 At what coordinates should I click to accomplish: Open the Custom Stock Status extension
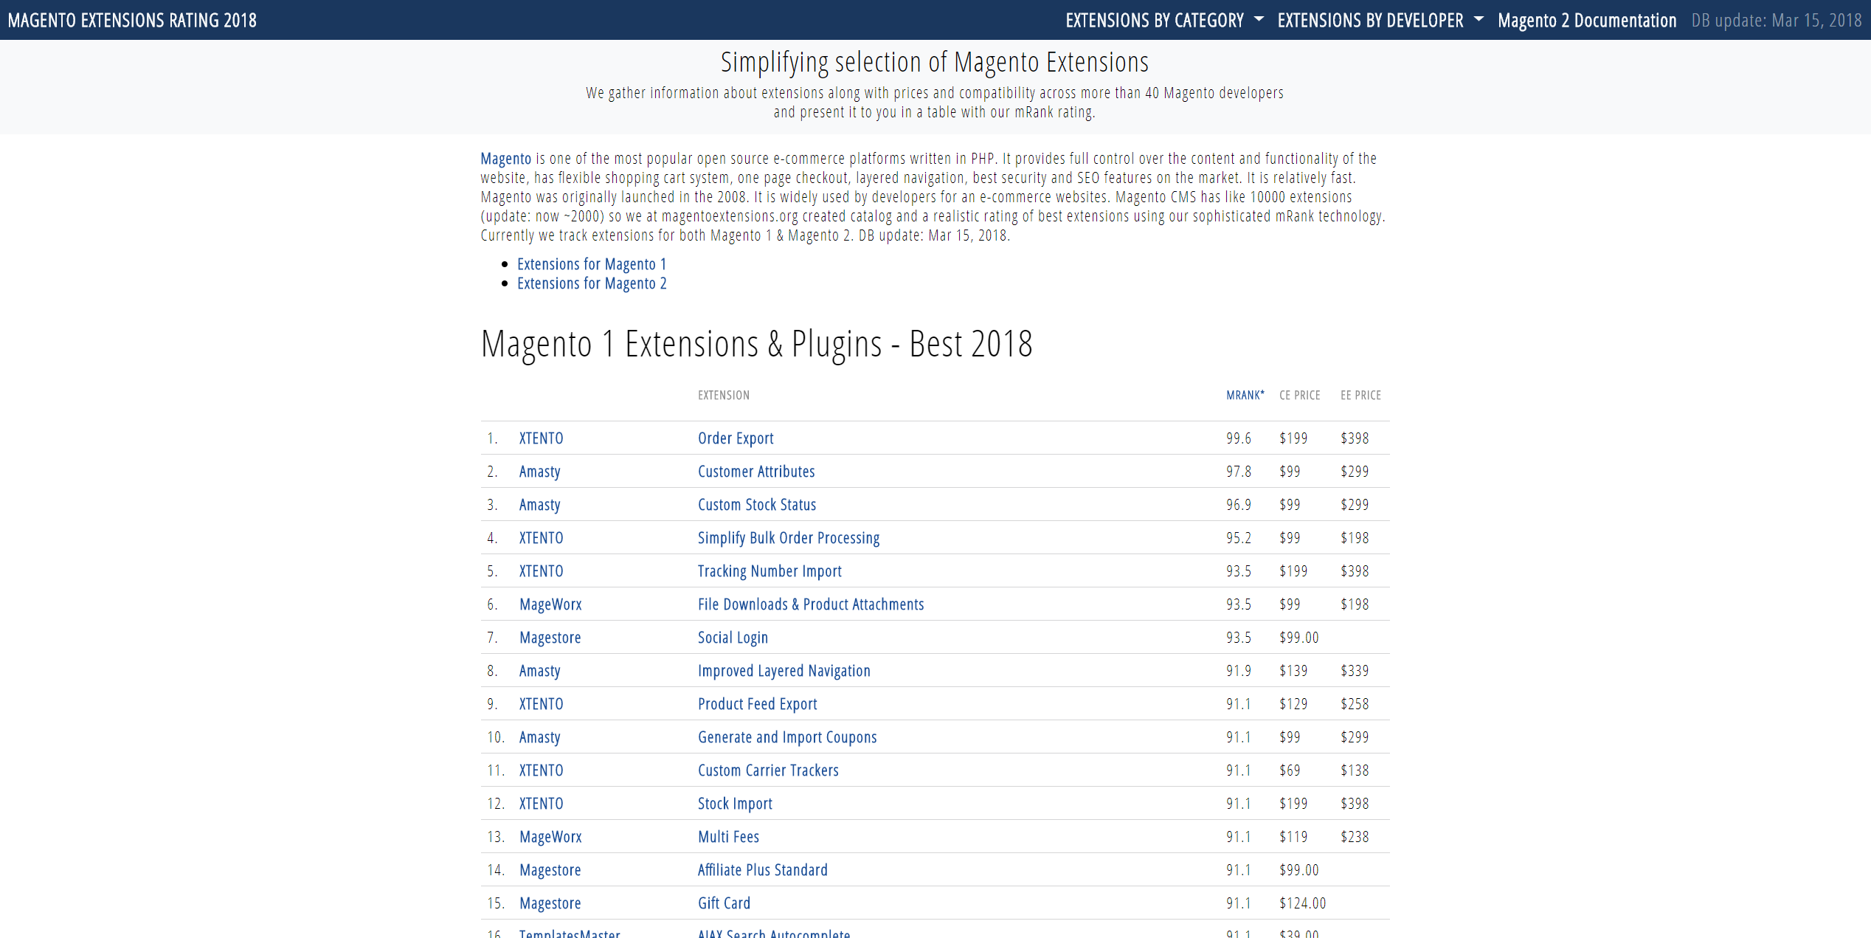756,504
